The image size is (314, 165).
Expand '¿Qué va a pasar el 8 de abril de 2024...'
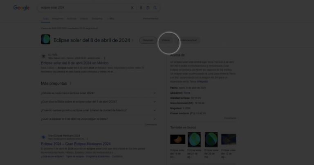click(x=99, y=119)
